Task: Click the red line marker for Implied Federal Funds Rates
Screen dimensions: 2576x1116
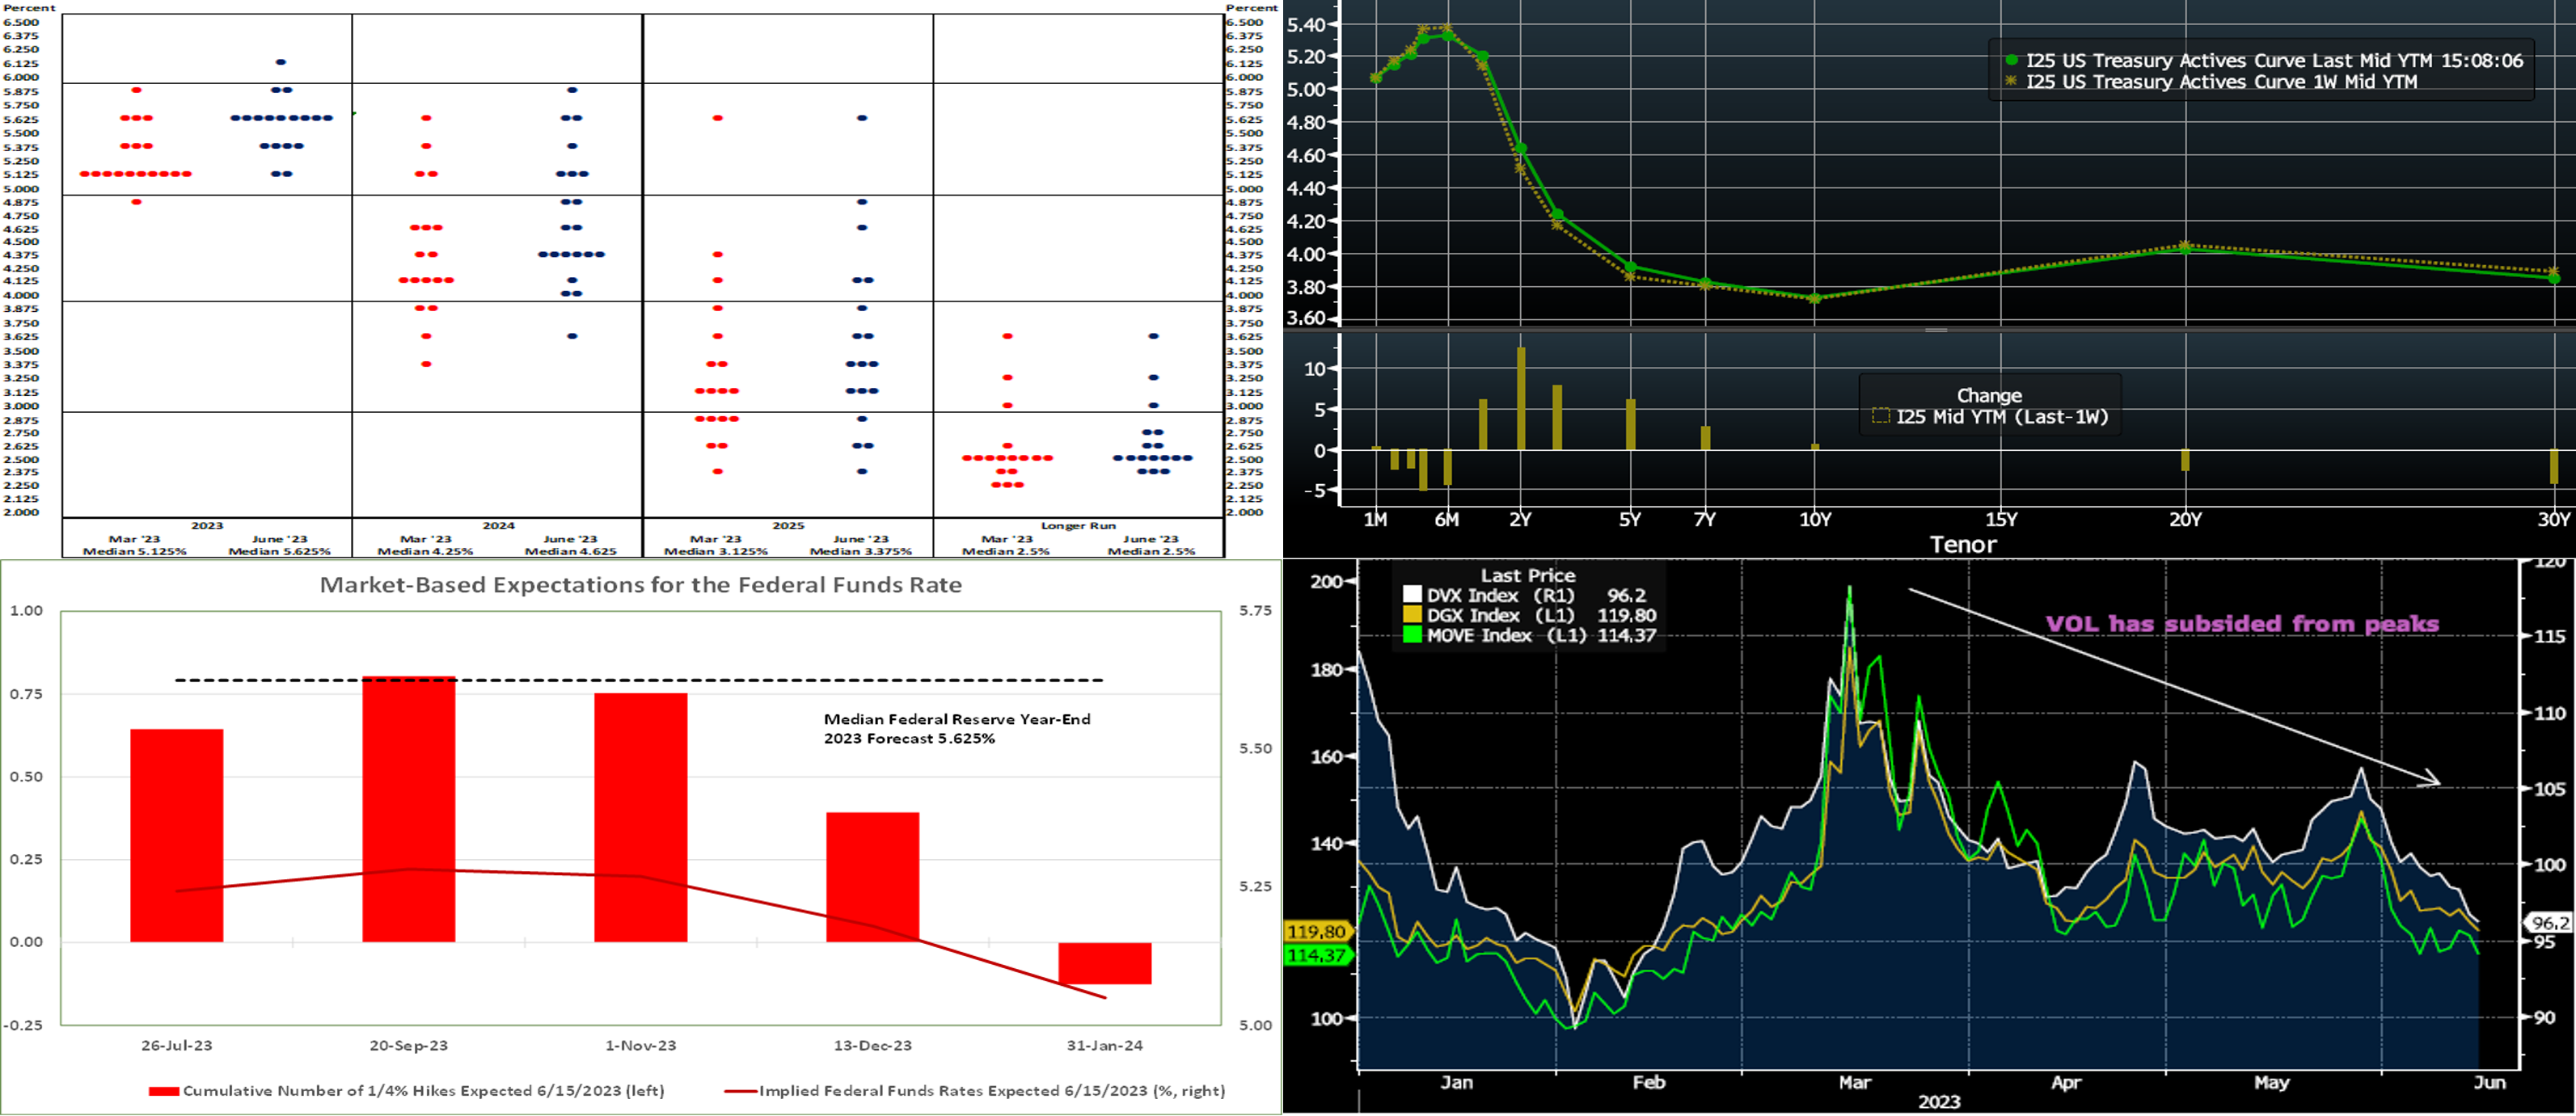Action: tap(740, 1091)
